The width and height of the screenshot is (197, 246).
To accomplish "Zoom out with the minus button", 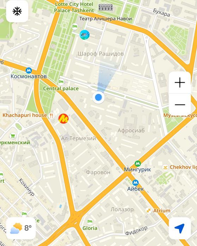I will pyautogui.click(x=180, y=105).
